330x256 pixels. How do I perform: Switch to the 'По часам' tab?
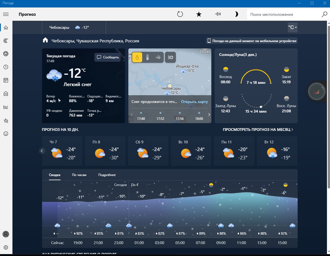[x=79, y=175]
